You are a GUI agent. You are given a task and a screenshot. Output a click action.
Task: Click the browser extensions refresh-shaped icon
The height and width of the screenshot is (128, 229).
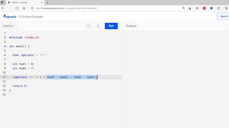219,8
